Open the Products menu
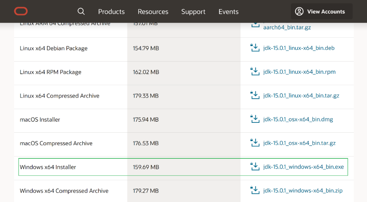The height and width of the screenshot is (202, 367). pyautogui.click(x=112, y=12)
